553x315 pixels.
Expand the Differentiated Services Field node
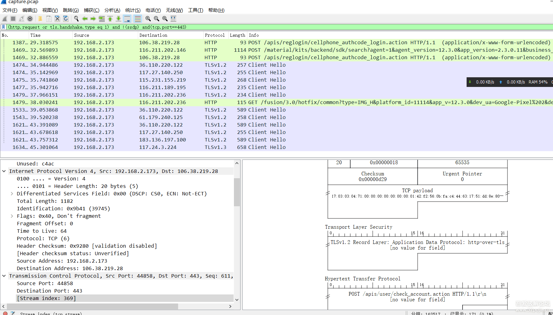click(x=12, y=193)
